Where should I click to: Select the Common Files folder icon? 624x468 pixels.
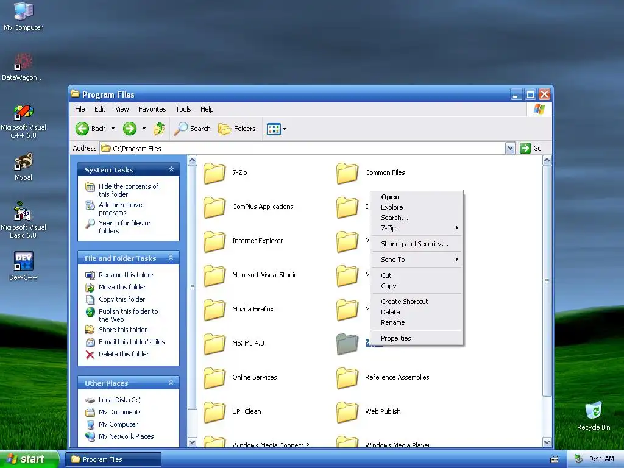[x=347, y=173]
